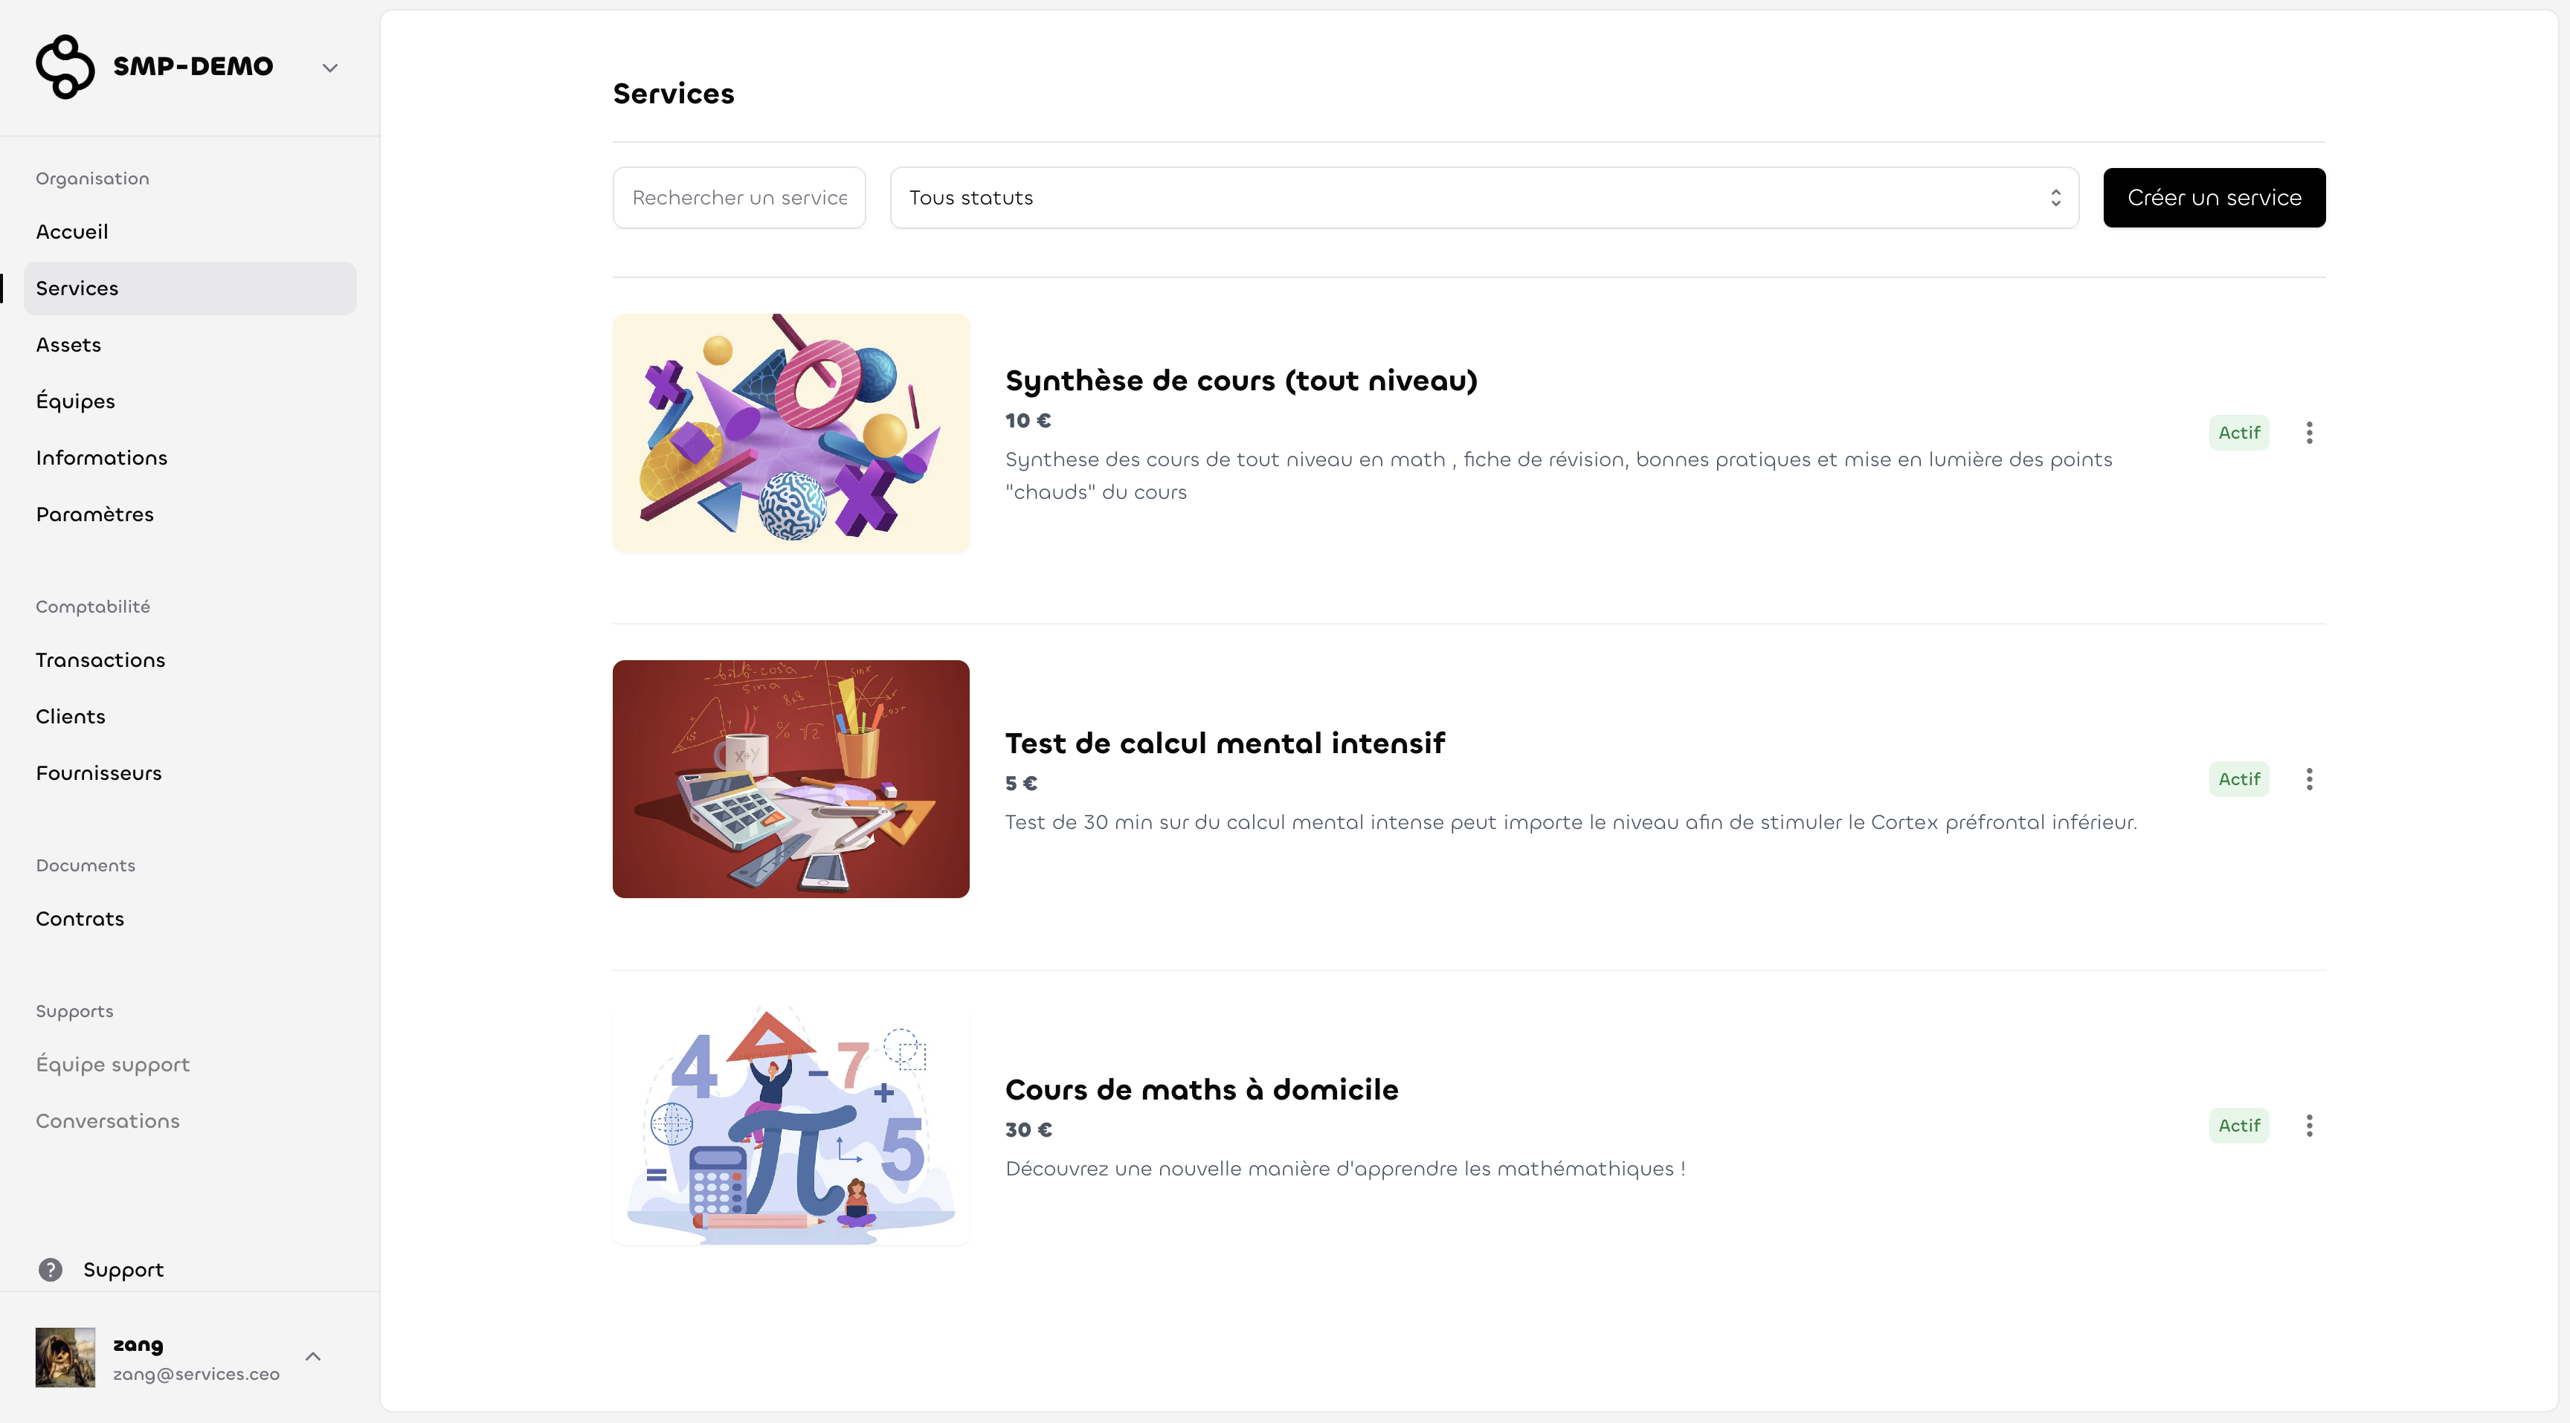Screen dimensions: 2570x1423
Task: Open options menu for Synthèse de cours
Action: [x=2308, y=433]
